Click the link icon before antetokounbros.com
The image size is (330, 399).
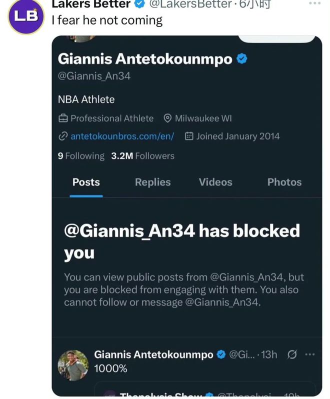[63, 136]
